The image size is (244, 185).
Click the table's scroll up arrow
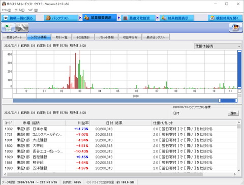239,122
